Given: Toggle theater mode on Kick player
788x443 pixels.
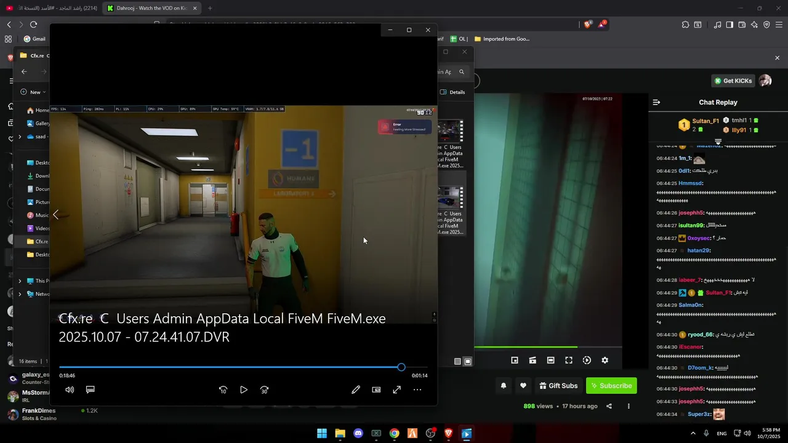Looking at the screenshot, I should tap(551, 361).
